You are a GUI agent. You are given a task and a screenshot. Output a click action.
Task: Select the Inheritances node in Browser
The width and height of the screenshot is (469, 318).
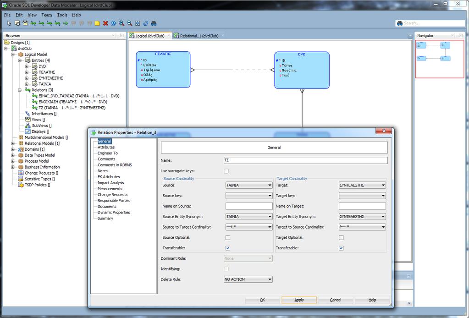point(44,114)
